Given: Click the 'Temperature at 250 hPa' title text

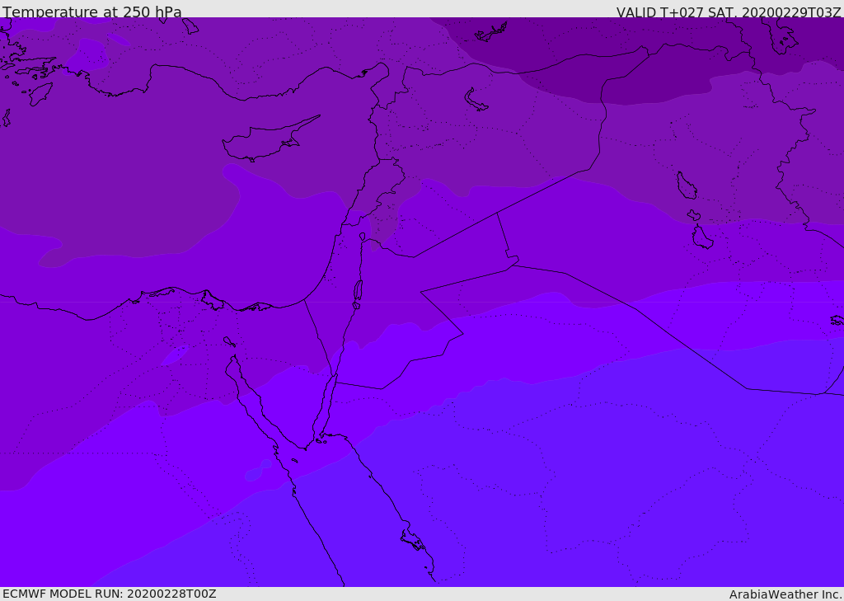Looking at the screenshot, I should tap(92, 12).
